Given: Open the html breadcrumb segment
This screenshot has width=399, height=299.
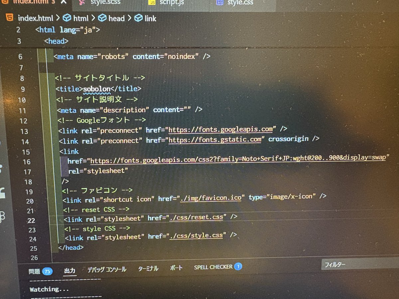Looking at the screenshot, I should tap(81, 18).
